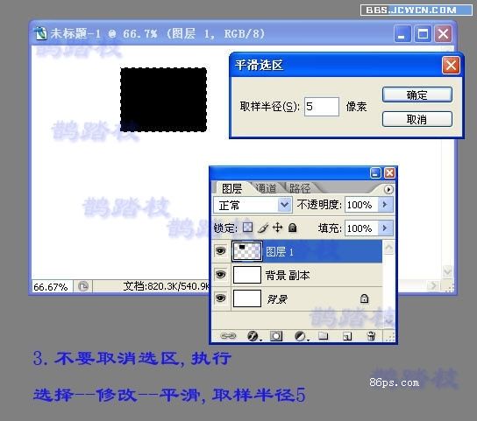Minimize the layers palette
Viewport: 477px width, 421px height.
coord(375,173)
